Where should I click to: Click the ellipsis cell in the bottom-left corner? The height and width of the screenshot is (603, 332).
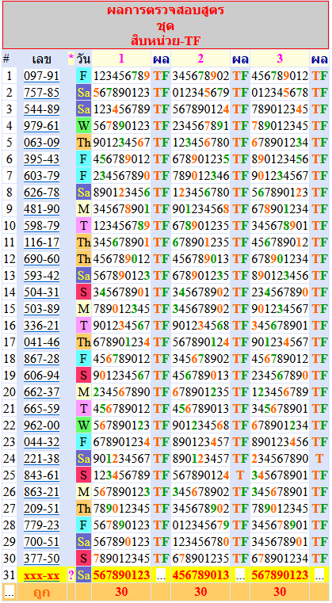pyautogui.click(x=10, y=593)
